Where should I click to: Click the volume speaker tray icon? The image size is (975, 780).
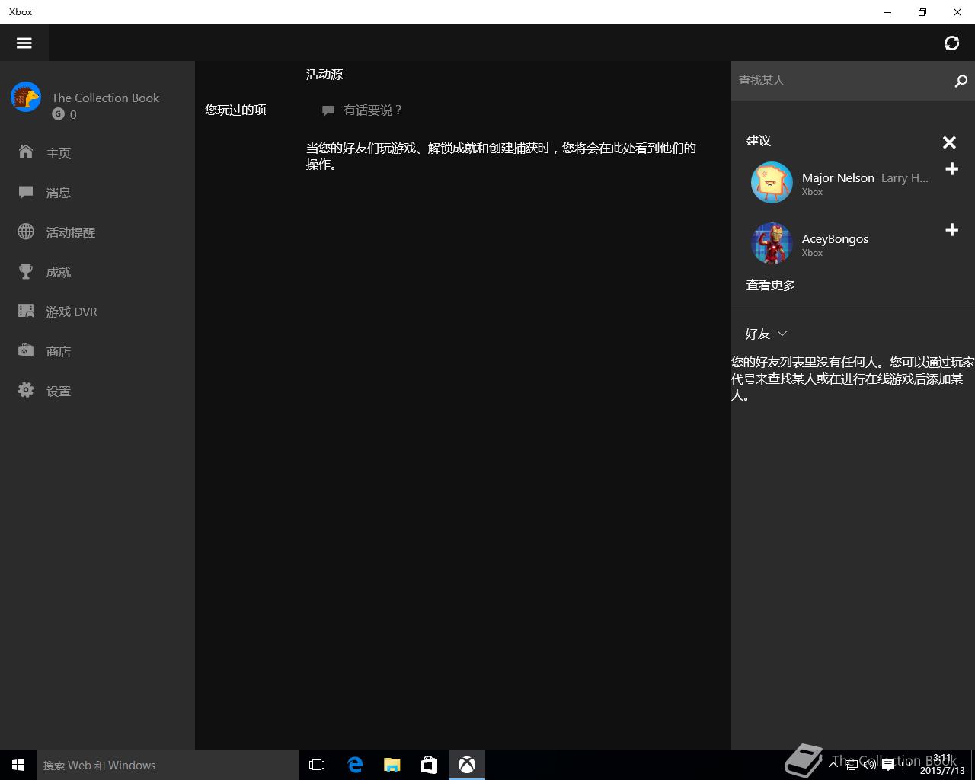[869, 765]
